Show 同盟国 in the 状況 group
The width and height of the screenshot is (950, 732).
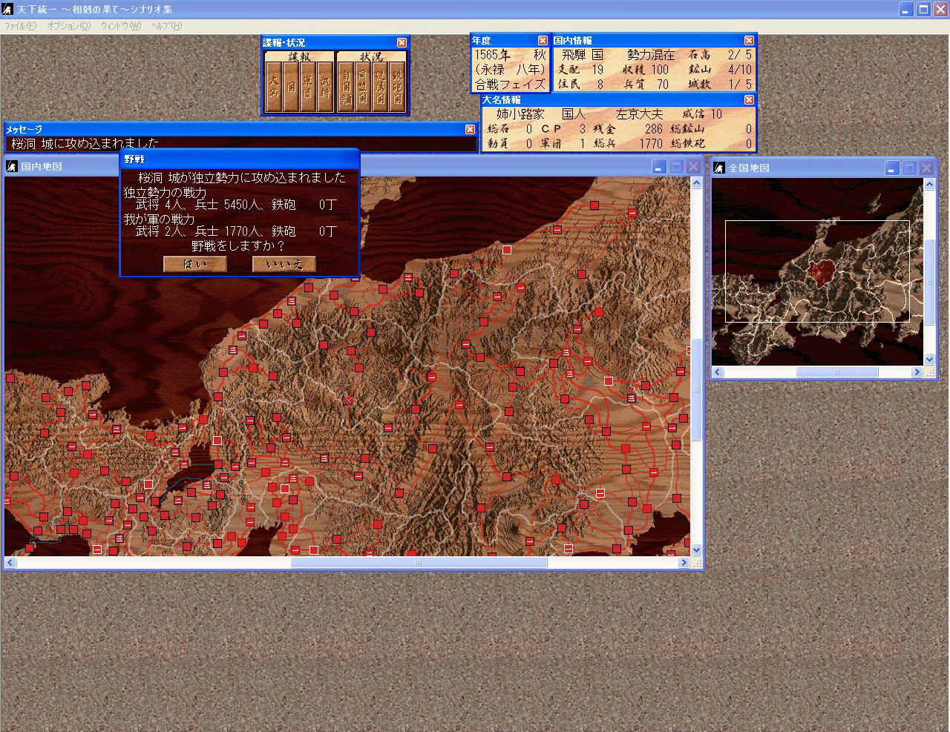tap(363, 87)
